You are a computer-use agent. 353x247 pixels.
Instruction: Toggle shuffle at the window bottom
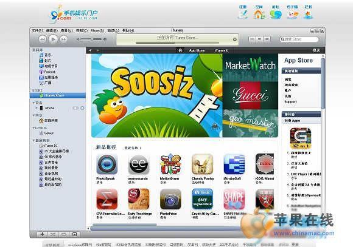pyautogui.click(x=53, y=234)
